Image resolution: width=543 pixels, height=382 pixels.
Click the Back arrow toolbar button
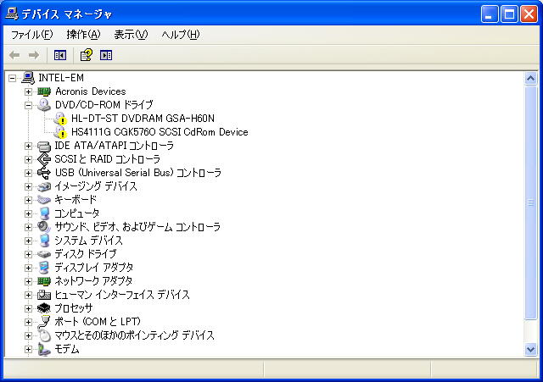click(14, 55)
